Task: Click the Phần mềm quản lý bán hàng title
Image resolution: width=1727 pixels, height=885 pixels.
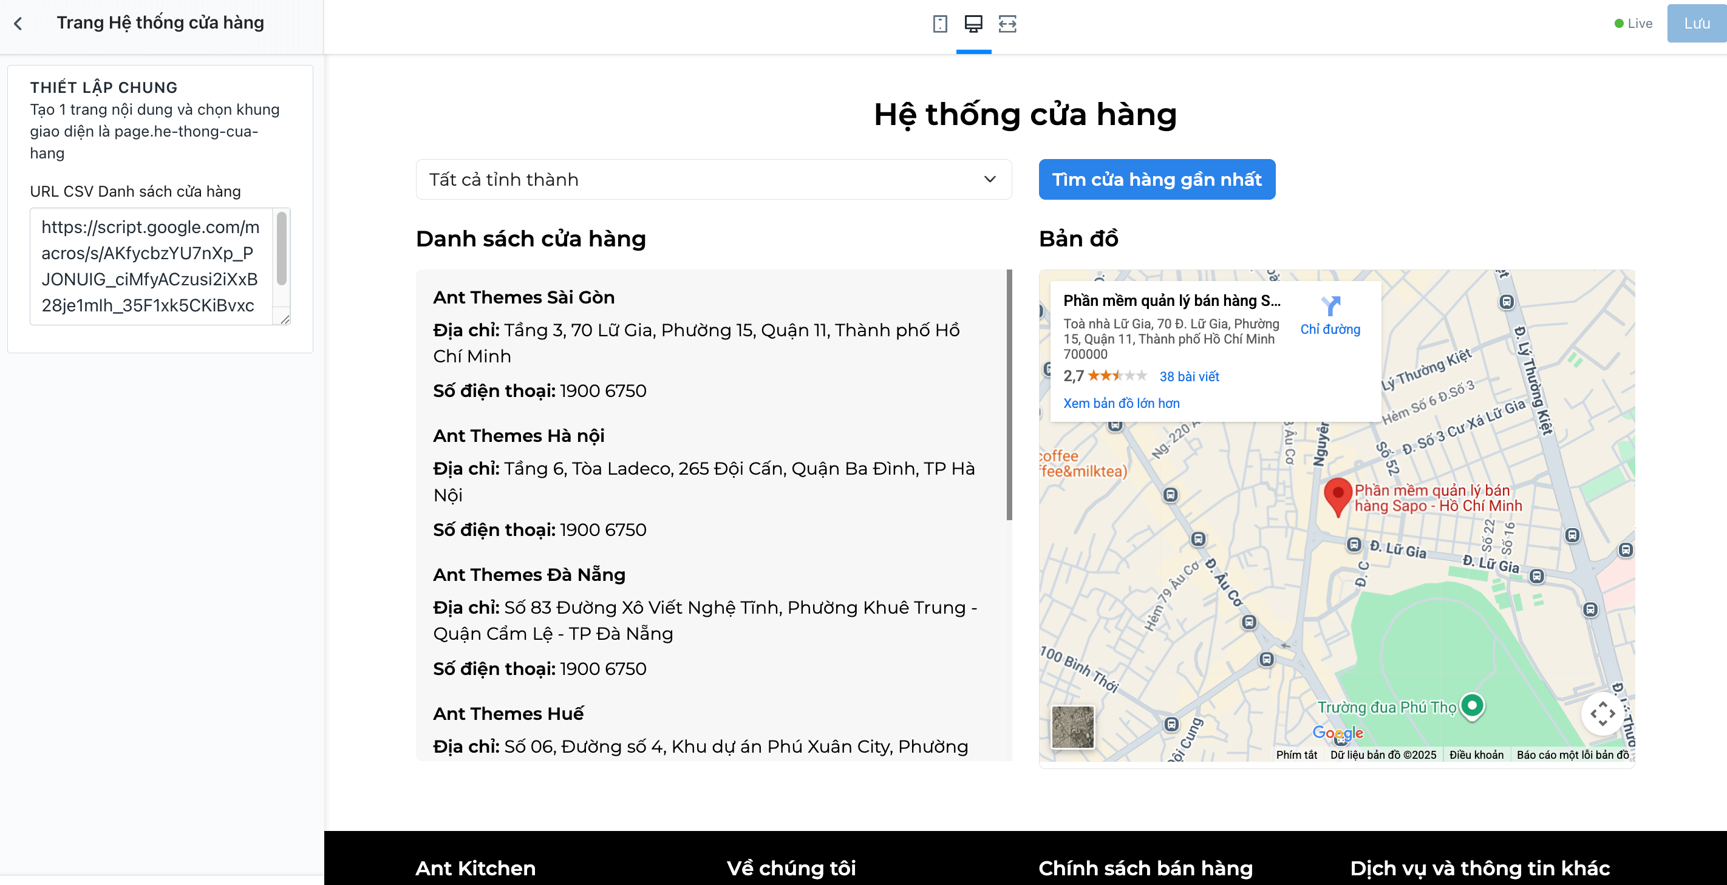Action: click(1171, 301)
